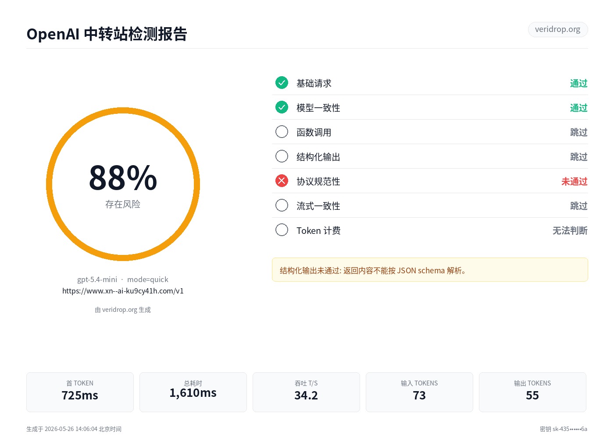Select the 输入 TOKENS 73 card

coord(419,392)
